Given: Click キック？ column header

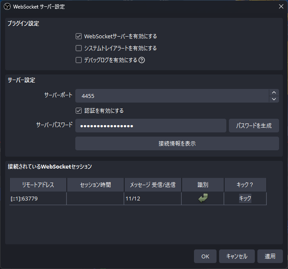Looking at the screenshot, I should point(245,185).
